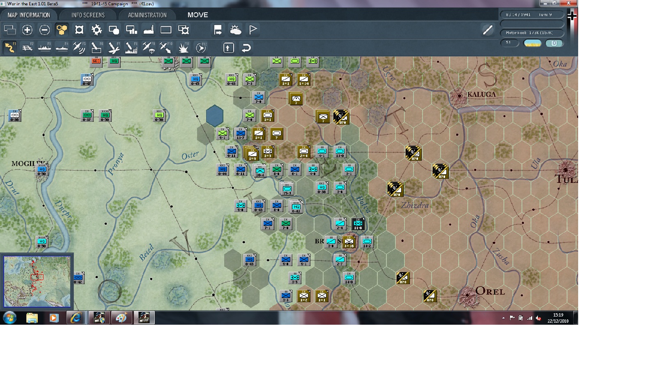Click the minimap overview thumbnail

coord(37,282)
